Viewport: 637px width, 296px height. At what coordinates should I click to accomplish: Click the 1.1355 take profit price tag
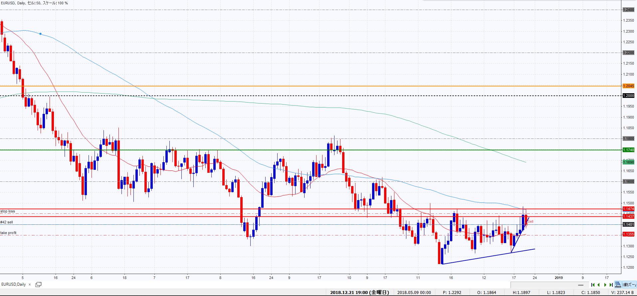(628, 235)
